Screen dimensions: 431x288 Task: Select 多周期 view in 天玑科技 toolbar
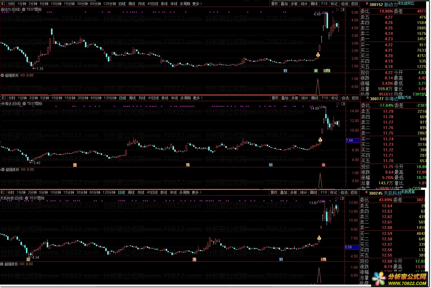[x=185, y=192]
